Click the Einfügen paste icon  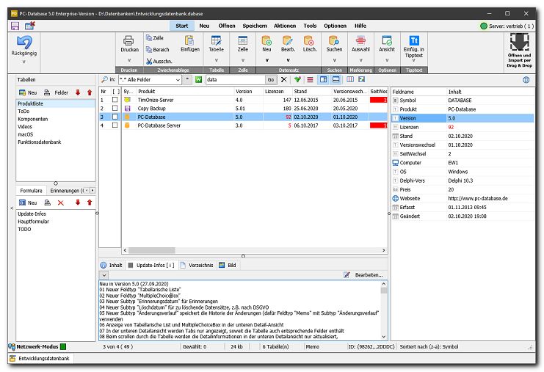coord(189,40)
